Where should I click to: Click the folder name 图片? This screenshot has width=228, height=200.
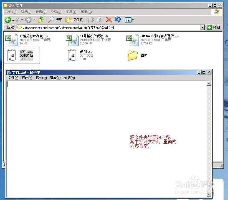pyautogui.click(x=144, y=55)
